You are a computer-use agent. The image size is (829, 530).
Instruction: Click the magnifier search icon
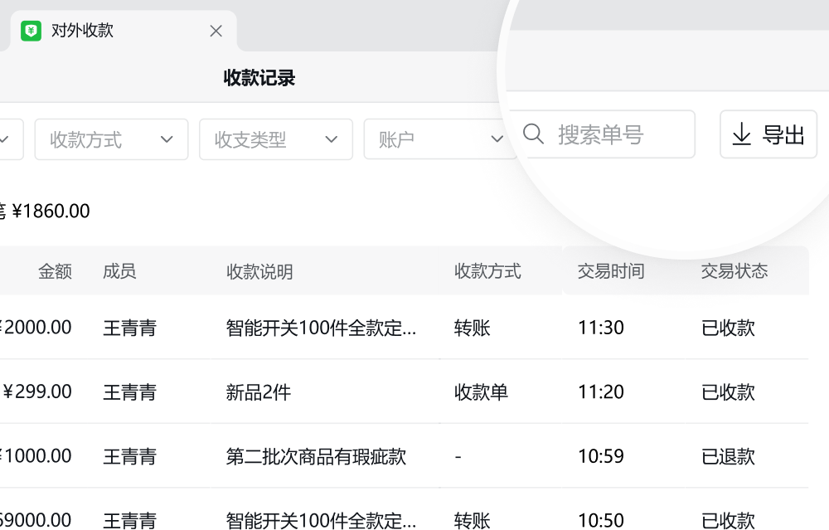tap(533, 134)
